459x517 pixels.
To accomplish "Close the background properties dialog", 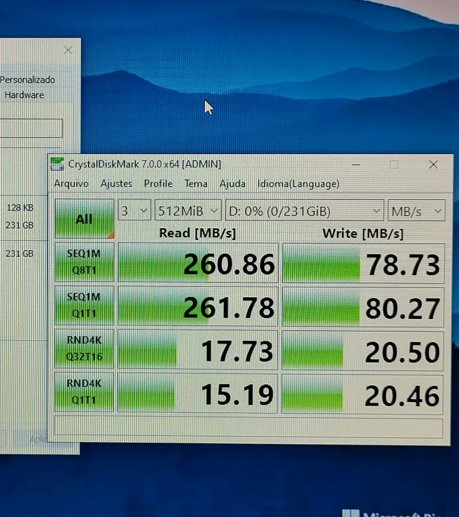I will [68, 50].
